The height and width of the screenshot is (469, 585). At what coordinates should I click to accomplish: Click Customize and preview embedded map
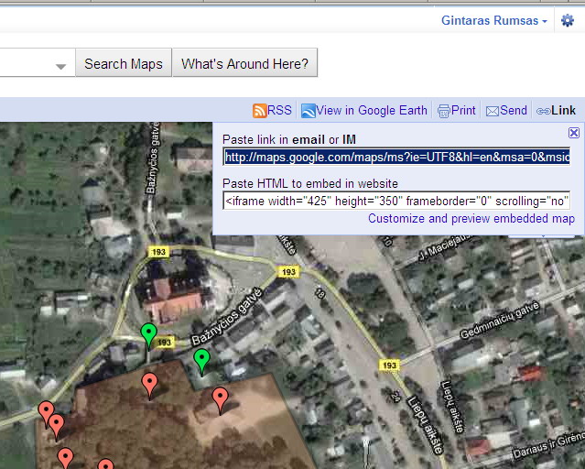(471, 218)
